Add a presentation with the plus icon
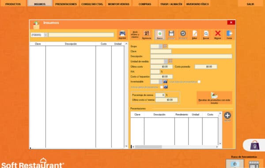Screen dimensions: 265x168 coord(227,115)
